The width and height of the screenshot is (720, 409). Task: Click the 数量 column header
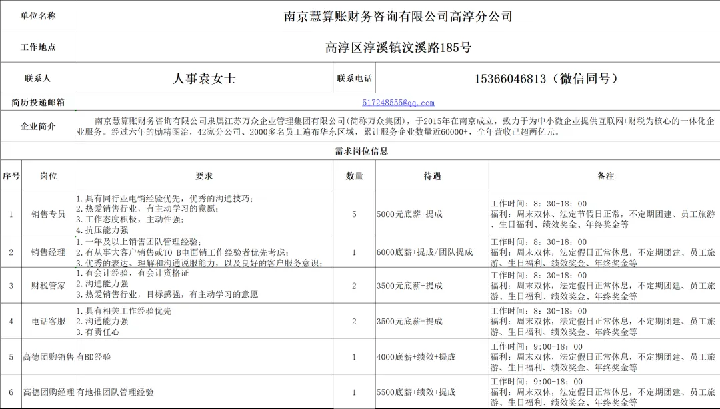tap(354, 175)
